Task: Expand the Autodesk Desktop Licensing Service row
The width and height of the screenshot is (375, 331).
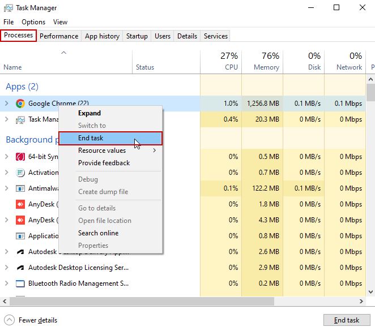Action: 7,268
